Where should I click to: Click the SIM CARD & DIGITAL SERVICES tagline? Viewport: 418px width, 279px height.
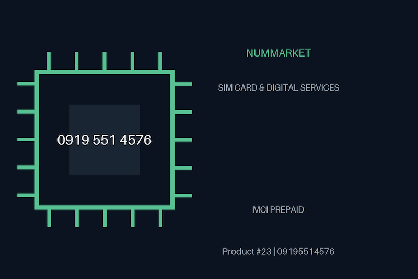[x=278, y=87]
